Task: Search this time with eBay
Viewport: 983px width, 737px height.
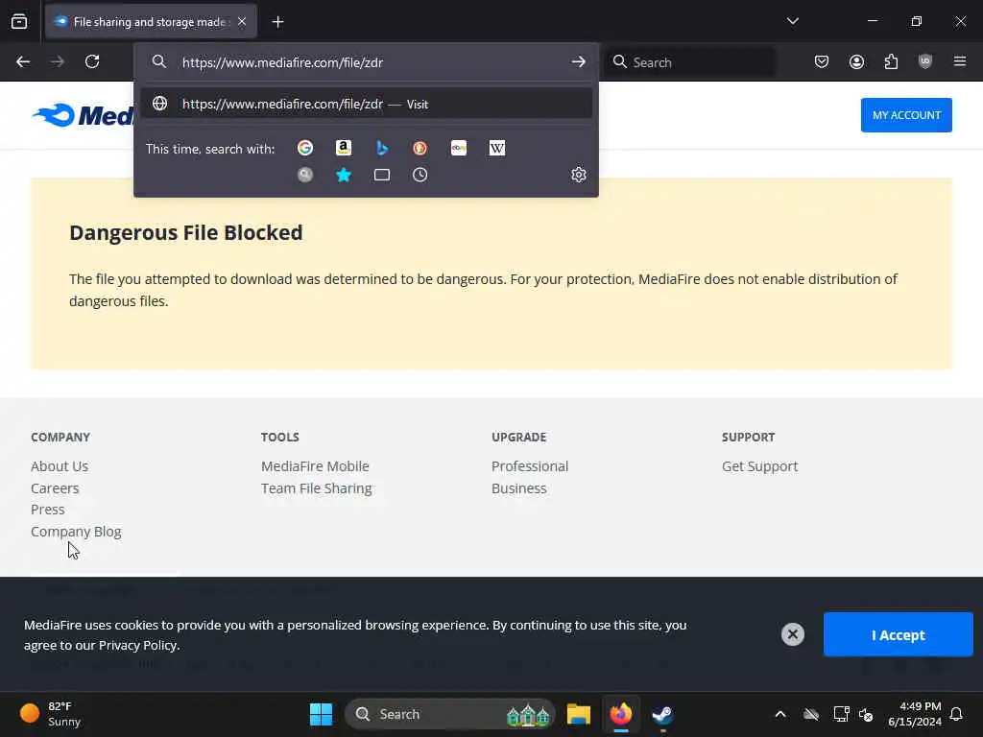Action: [458, 148]
